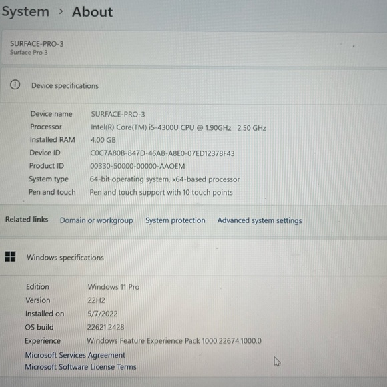Click the Installed RAM label
The image size is (387, 387).
(x=52, y=139)
